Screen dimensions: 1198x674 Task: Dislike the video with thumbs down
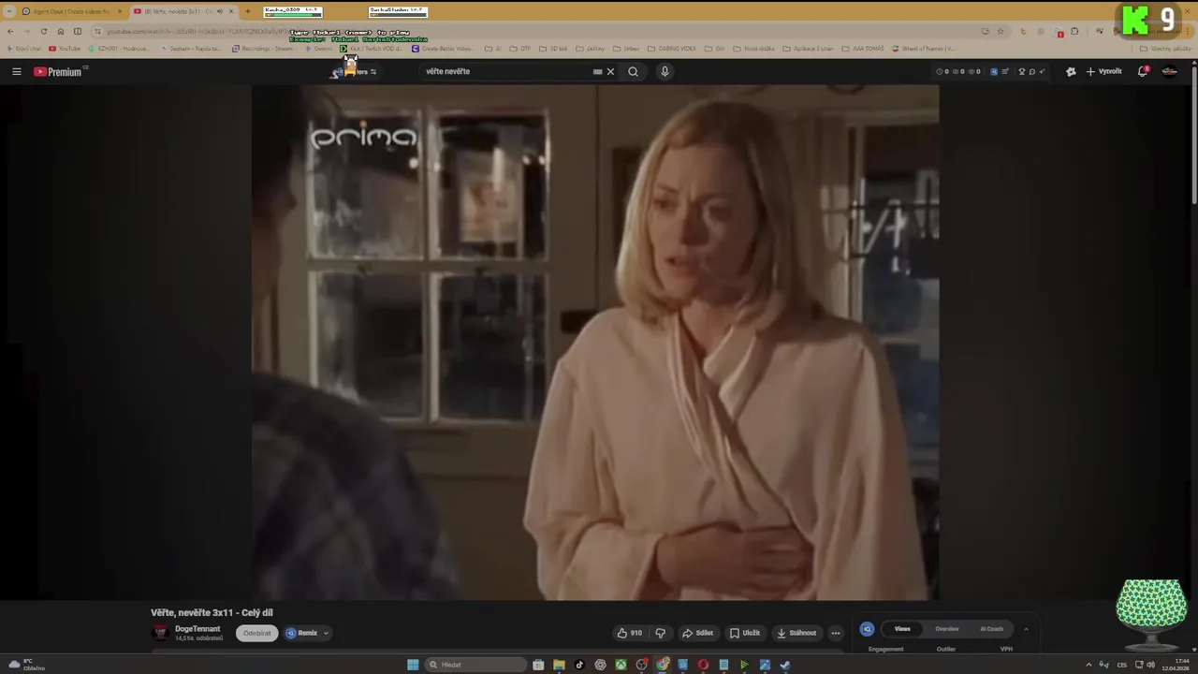point(661,633)
